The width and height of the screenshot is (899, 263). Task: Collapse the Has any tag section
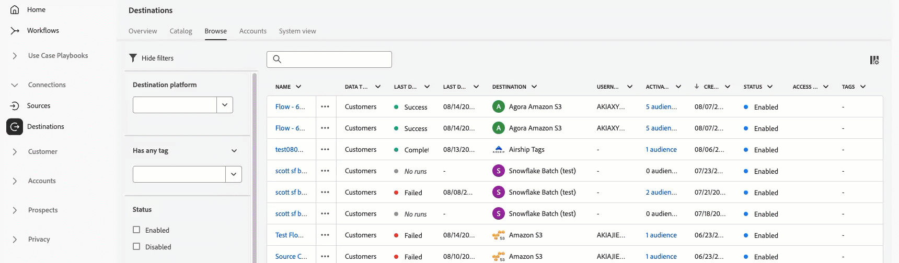point(234,151)
